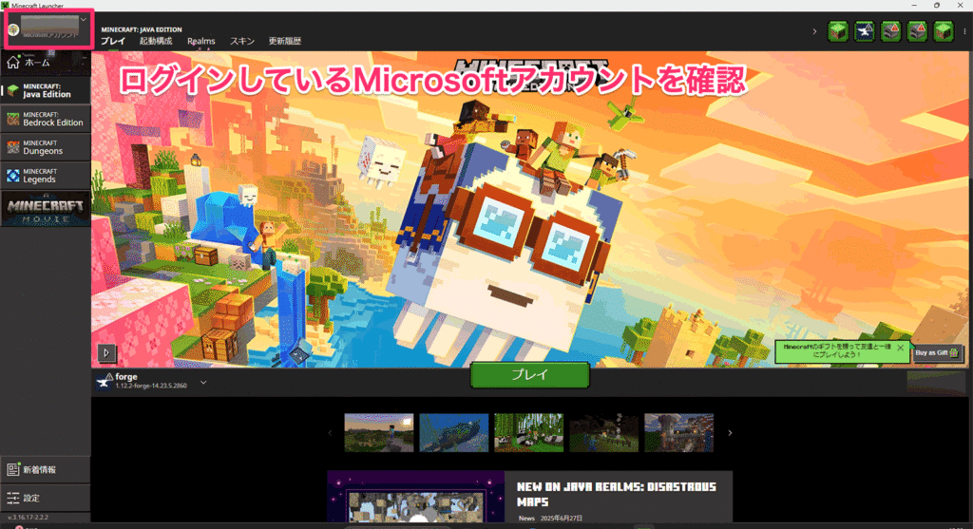Click the account avatar picture
Image resolution: width=973 pixels, height=529 pixels.
(13, 29)
